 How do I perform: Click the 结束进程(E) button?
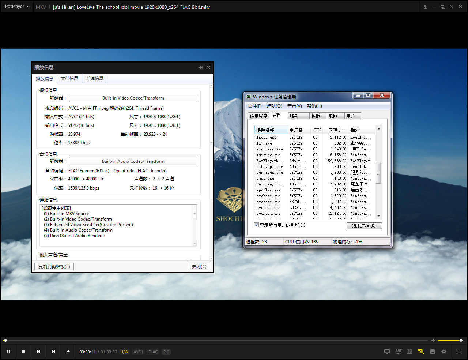(x=364, y=226)
